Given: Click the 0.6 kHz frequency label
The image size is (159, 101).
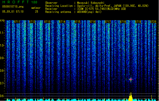Looking at the screenshot, I should point(2,96).
